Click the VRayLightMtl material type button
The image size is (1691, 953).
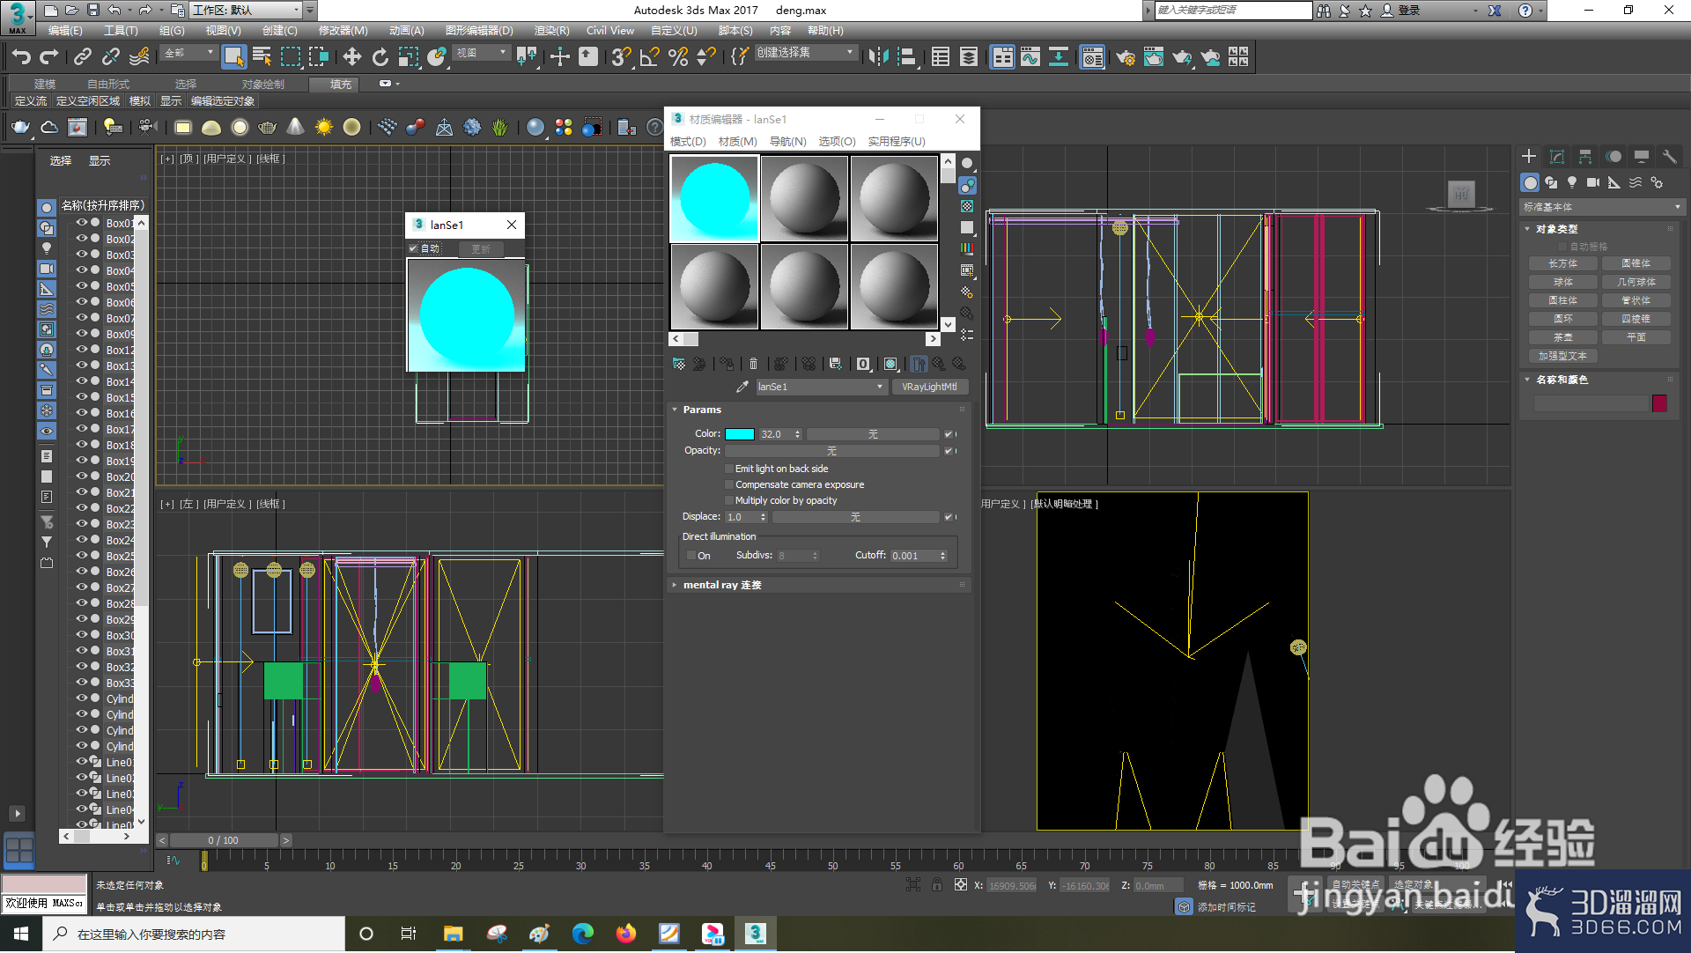(x=929, y=387)
